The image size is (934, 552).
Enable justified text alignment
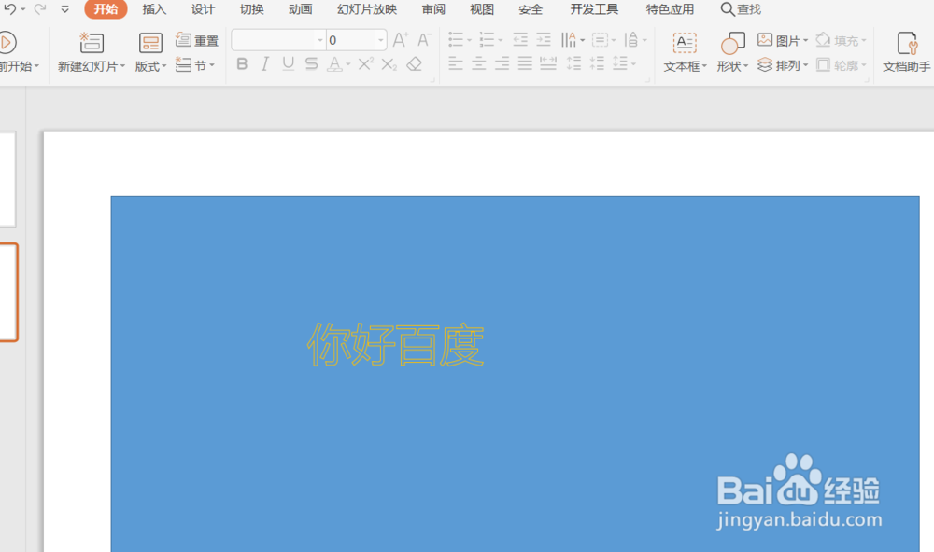pos(523,63)
